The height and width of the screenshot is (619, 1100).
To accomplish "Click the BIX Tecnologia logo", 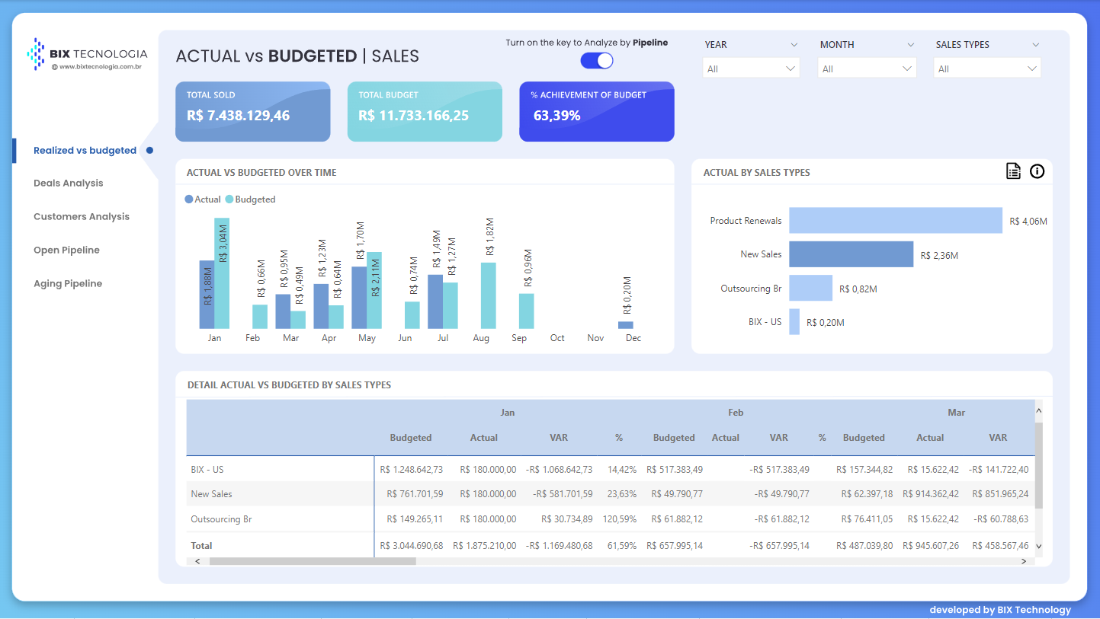I will click(87, 54).
